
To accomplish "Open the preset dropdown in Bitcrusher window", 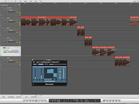I will point(58,64).
